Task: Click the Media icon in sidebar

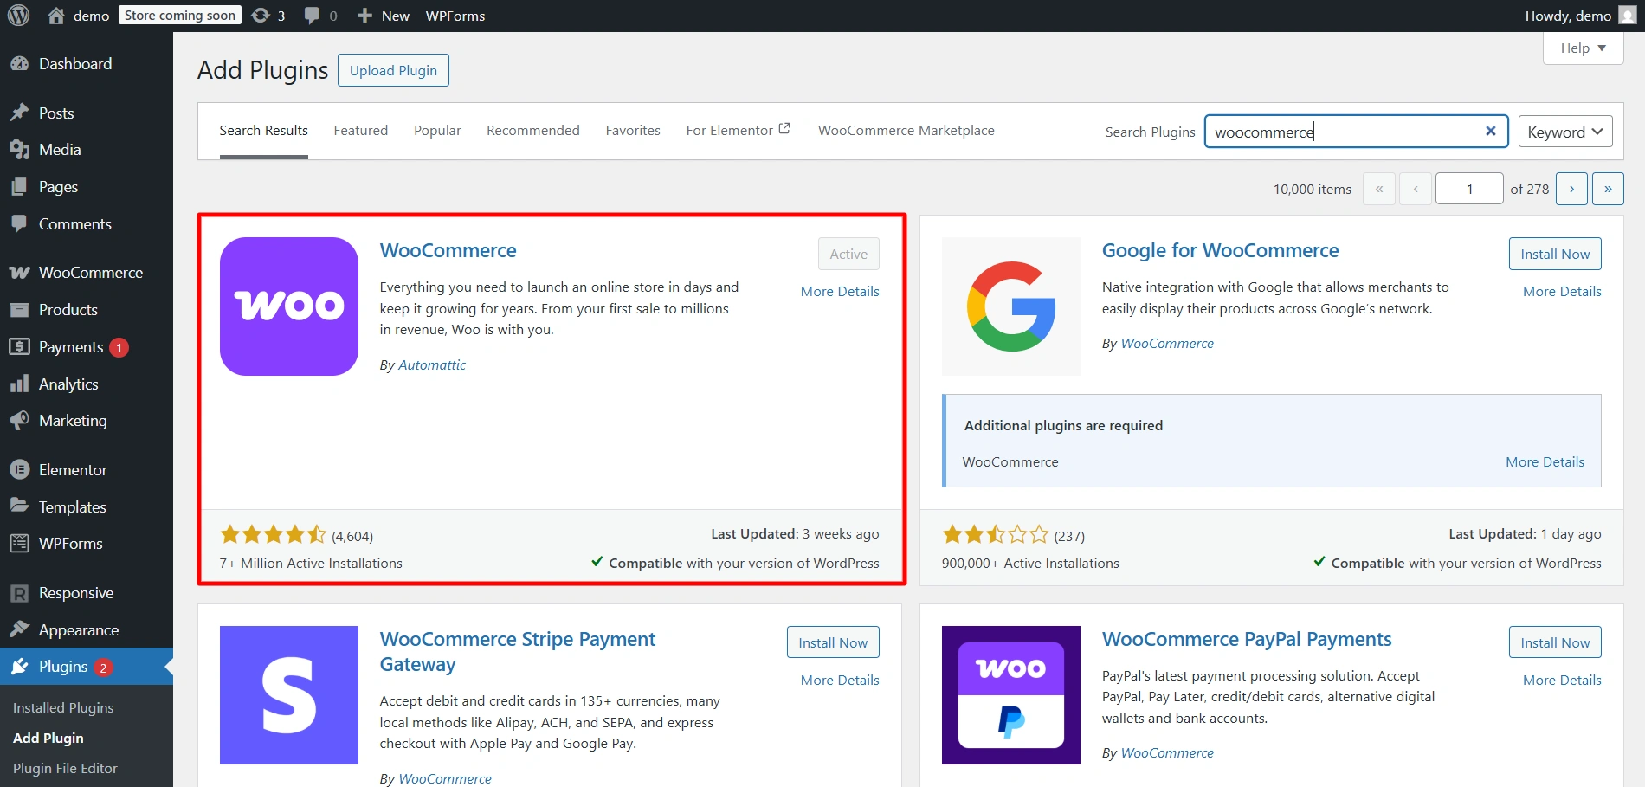Action: coord(19,150)
